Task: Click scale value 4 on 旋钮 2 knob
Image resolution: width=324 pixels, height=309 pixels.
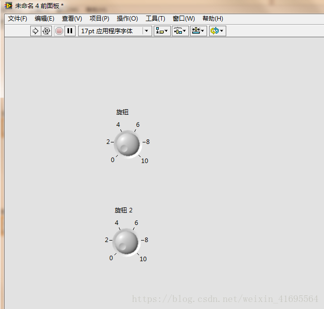Action: pos(116,223)
